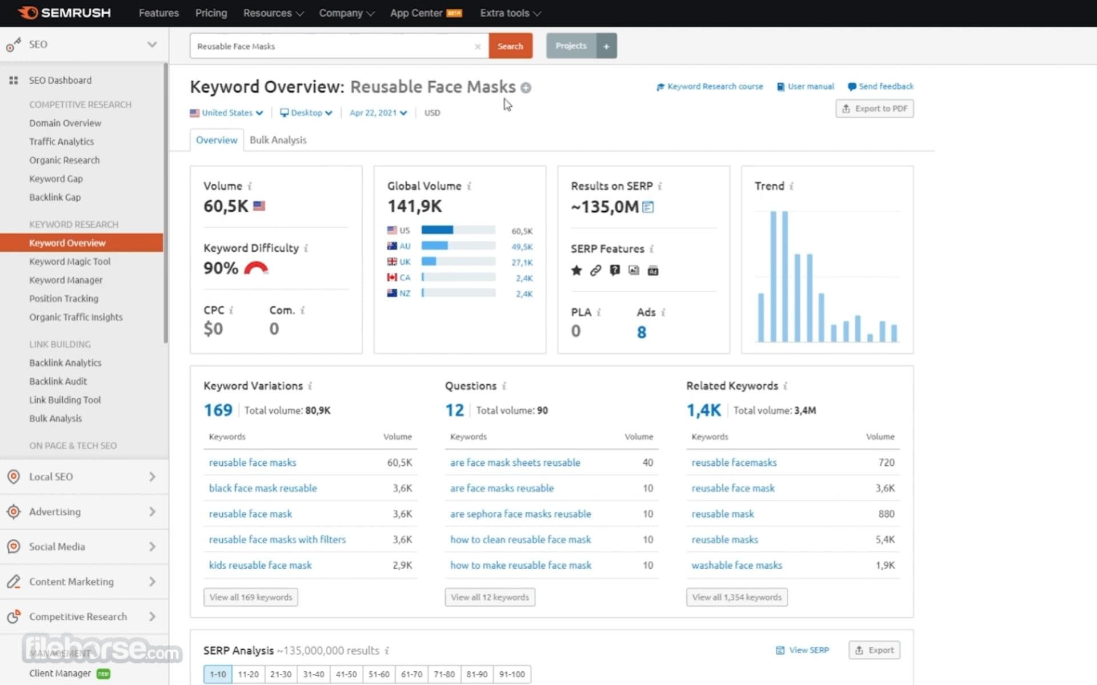This screenshot has width=1097, height=685.
Task: Open Domain Overview in sidebar
Action: pyautogui.click(x=65, y=123)
